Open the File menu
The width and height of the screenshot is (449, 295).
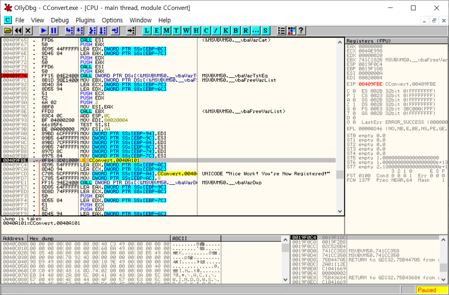(20, 20)
